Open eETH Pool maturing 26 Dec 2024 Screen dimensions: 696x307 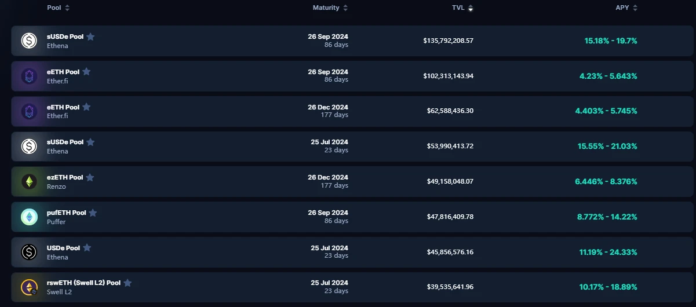coord(63,107)
